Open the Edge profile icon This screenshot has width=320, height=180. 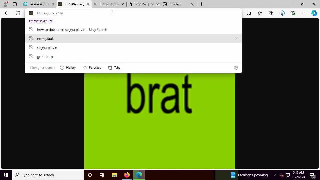coord(5,4)
